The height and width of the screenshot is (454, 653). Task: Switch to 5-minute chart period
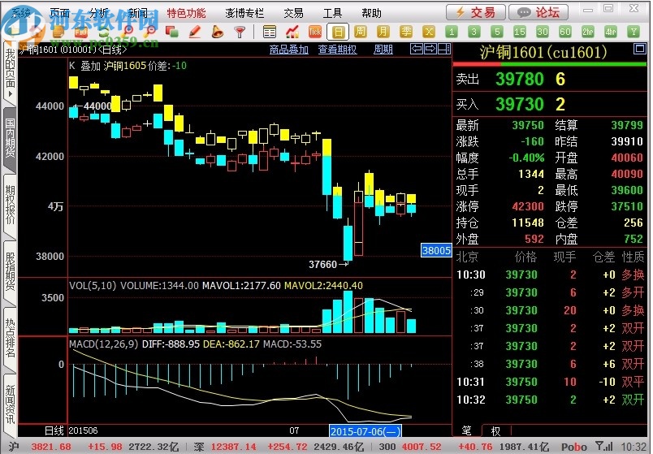(x=496, y=32)
